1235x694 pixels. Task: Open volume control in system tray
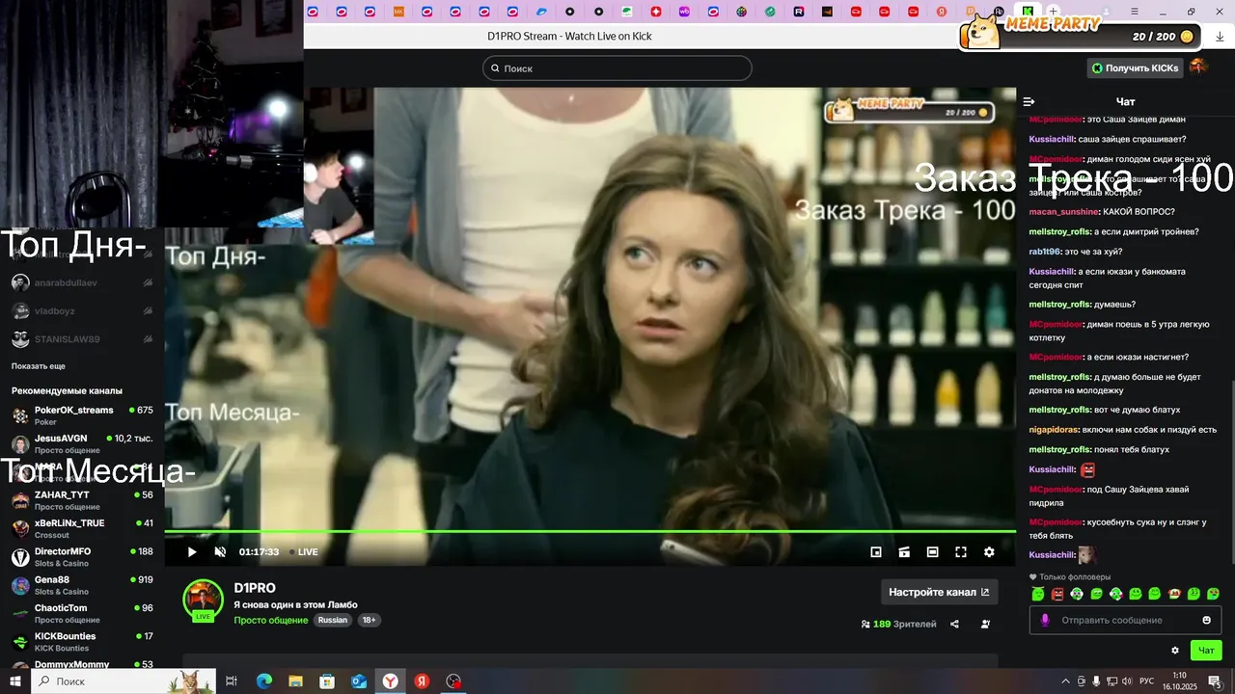click(x=1128, y=681)
